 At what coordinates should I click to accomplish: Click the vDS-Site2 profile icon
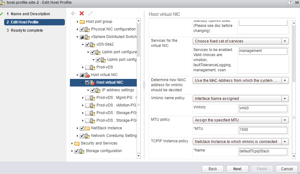click(x=93, y=45)
